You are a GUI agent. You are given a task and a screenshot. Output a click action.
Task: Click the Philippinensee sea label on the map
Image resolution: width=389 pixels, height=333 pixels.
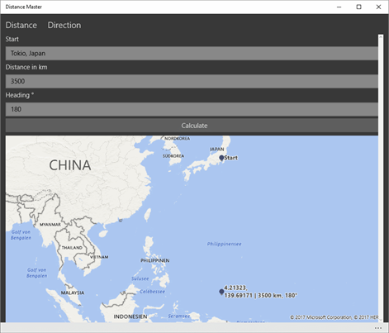224,244
